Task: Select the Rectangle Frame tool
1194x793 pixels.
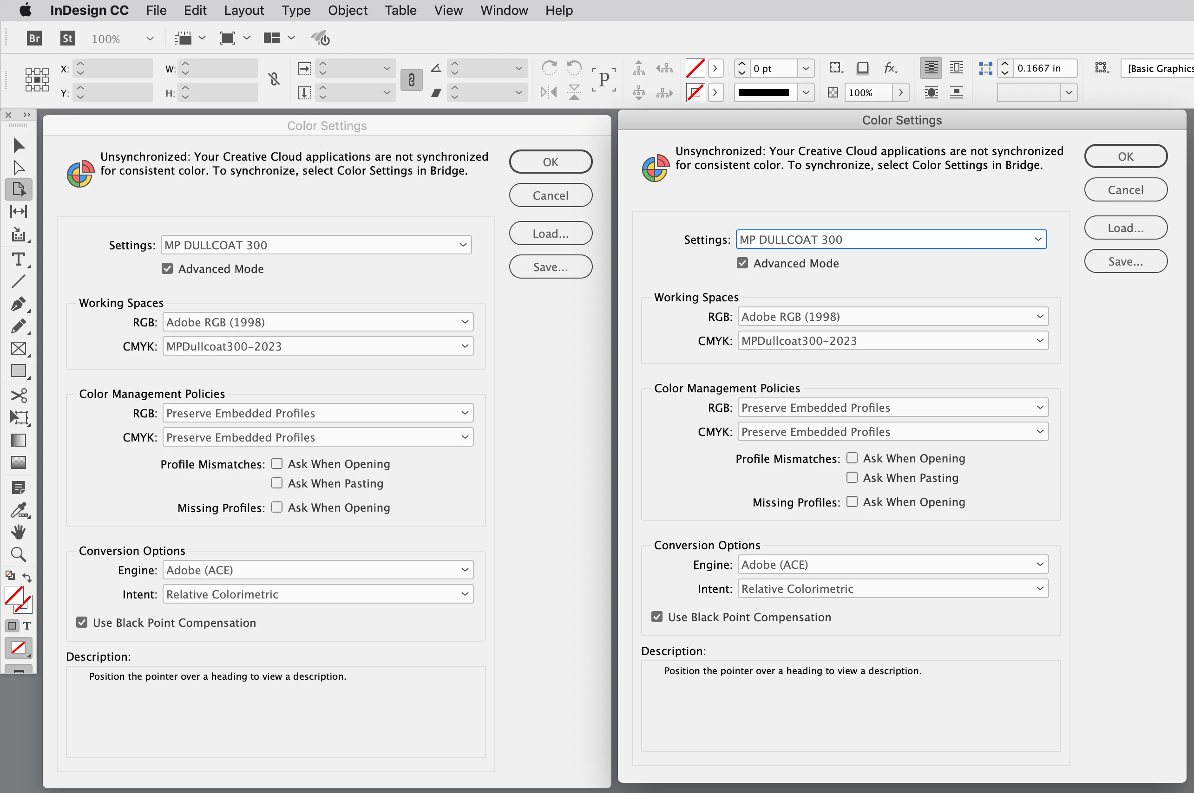Action: pos(18,349)
